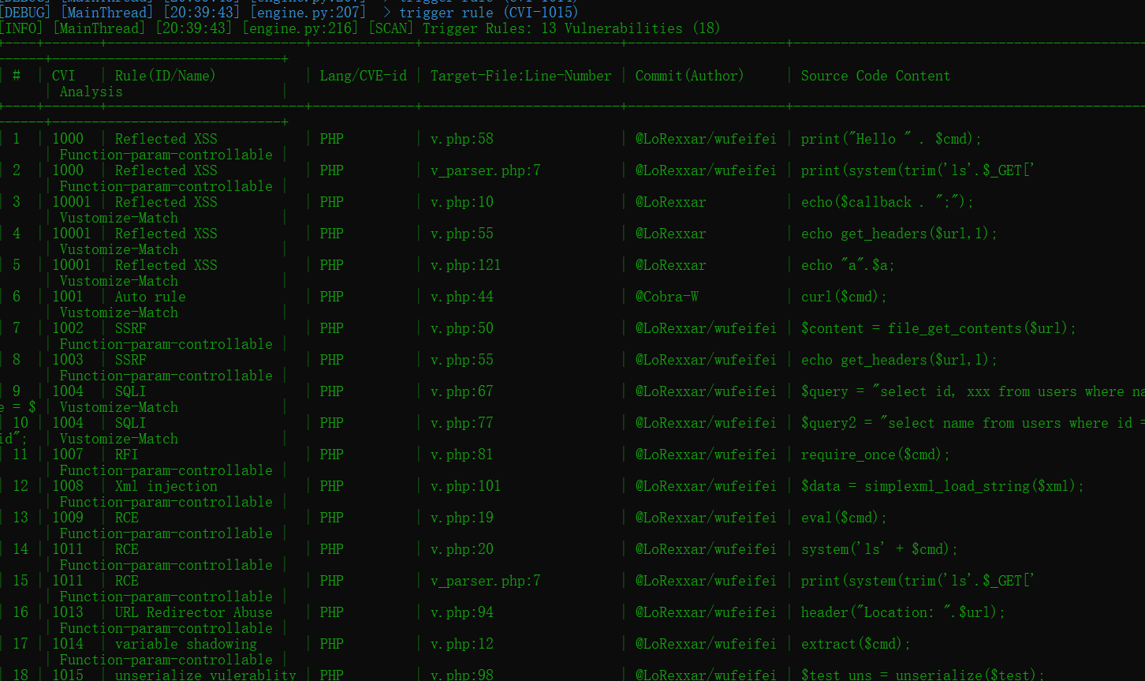Click the 'Commit(Author)' column header
The width and height of the screenshot is (1145, 681).
click(x=690, y=76)
